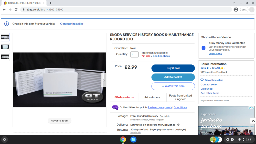The width and height of the screenshot is (256, 144).
Task: Select 30-day returns text
Action: (124, 97)
